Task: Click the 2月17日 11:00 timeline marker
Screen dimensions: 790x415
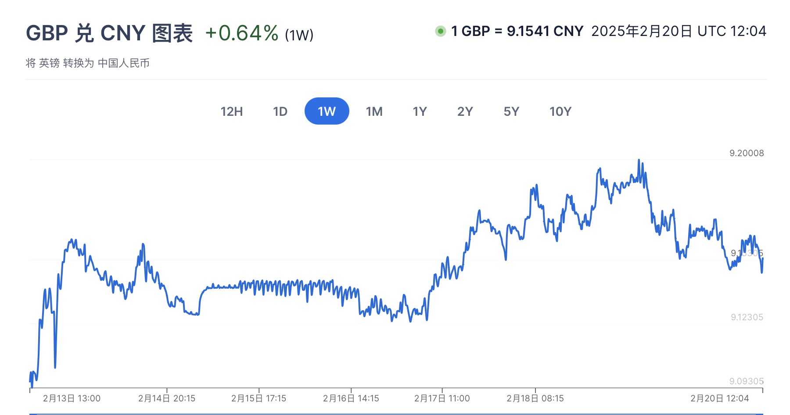Action: tap(442, 398)
